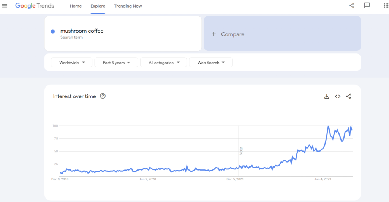389x202 pixels.
Task: Click the blue mushroom coffee color dot
Action: (53, 31)
